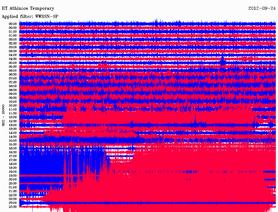This screenshot has width=278, height=212.
Task: Click the 02:00 time label
Action: [x=13, y=39]
